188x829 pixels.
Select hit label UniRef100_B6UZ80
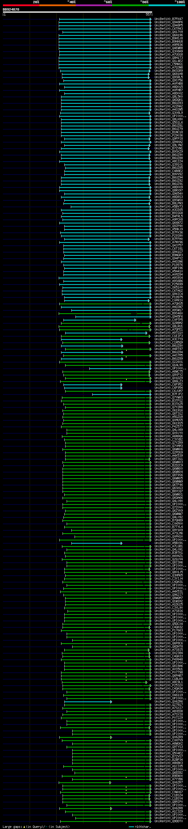(168, 346)
